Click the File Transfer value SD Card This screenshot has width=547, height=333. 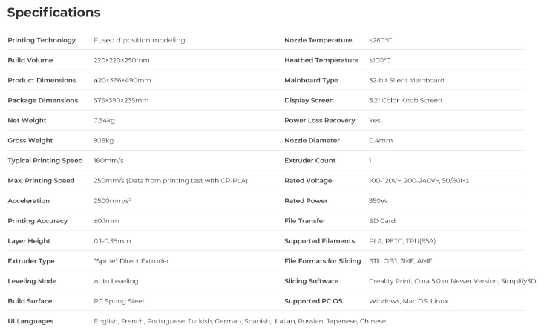point(382,221)
